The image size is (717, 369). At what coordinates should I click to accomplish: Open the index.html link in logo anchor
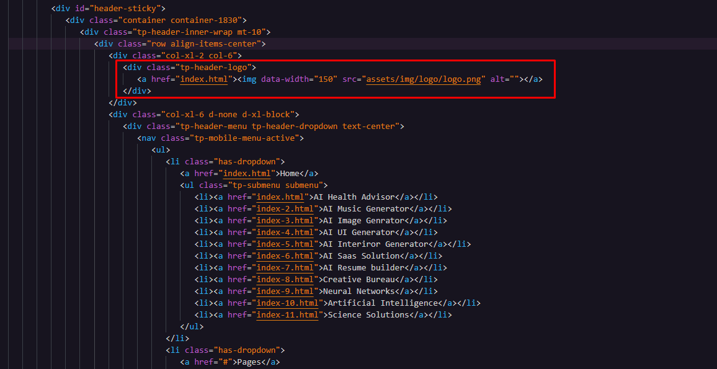[x=203, y=79]
